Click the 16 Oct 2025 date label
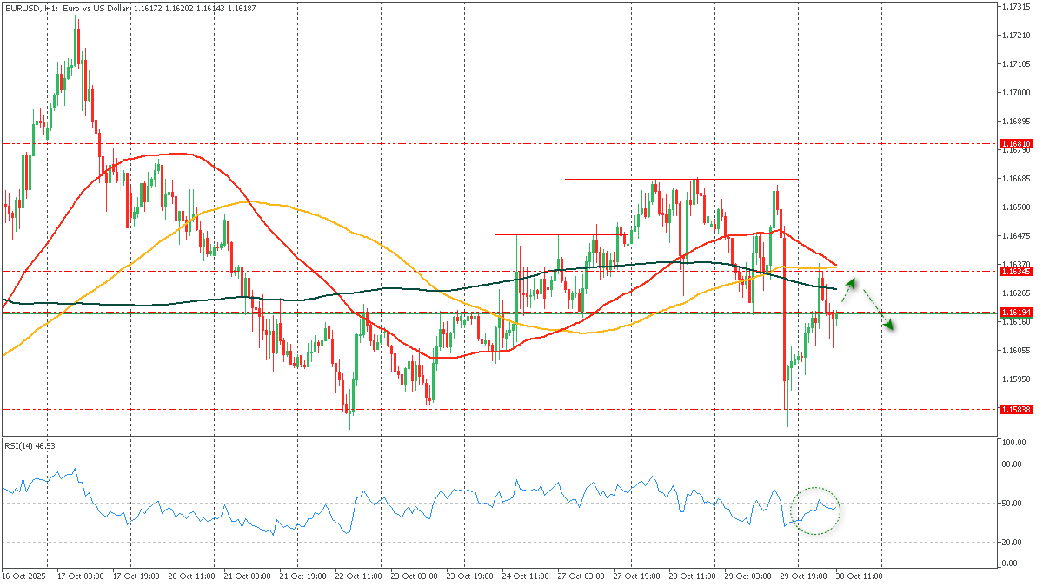 [x=24, y=576]
